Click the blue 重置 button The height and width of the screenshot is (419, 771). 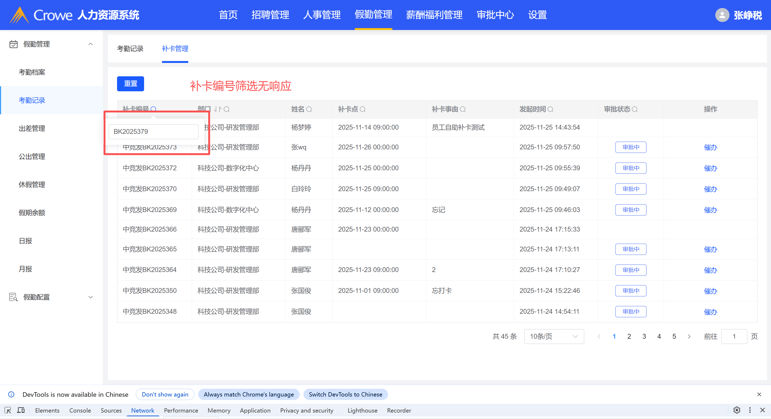pos(130,84)
